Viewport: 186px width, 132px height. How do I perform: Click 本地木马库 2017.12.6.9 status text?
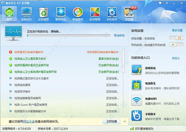pos(53,129)
